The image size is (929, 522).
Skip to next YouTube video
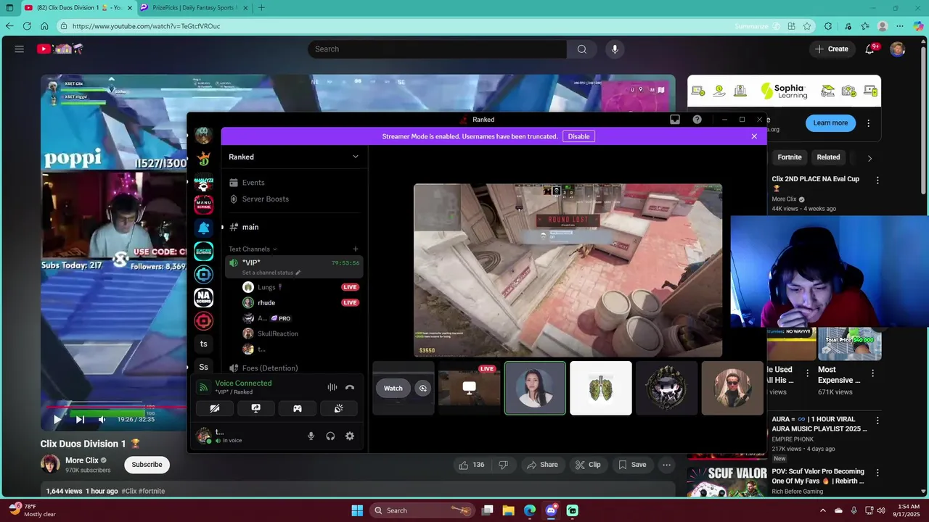pyautogui.click(x=80, y=419)
